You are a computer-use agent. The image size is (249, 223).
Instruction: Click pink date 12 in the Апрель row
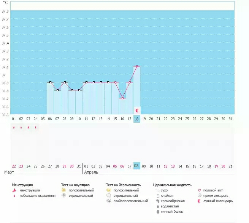tap(166, 166)
